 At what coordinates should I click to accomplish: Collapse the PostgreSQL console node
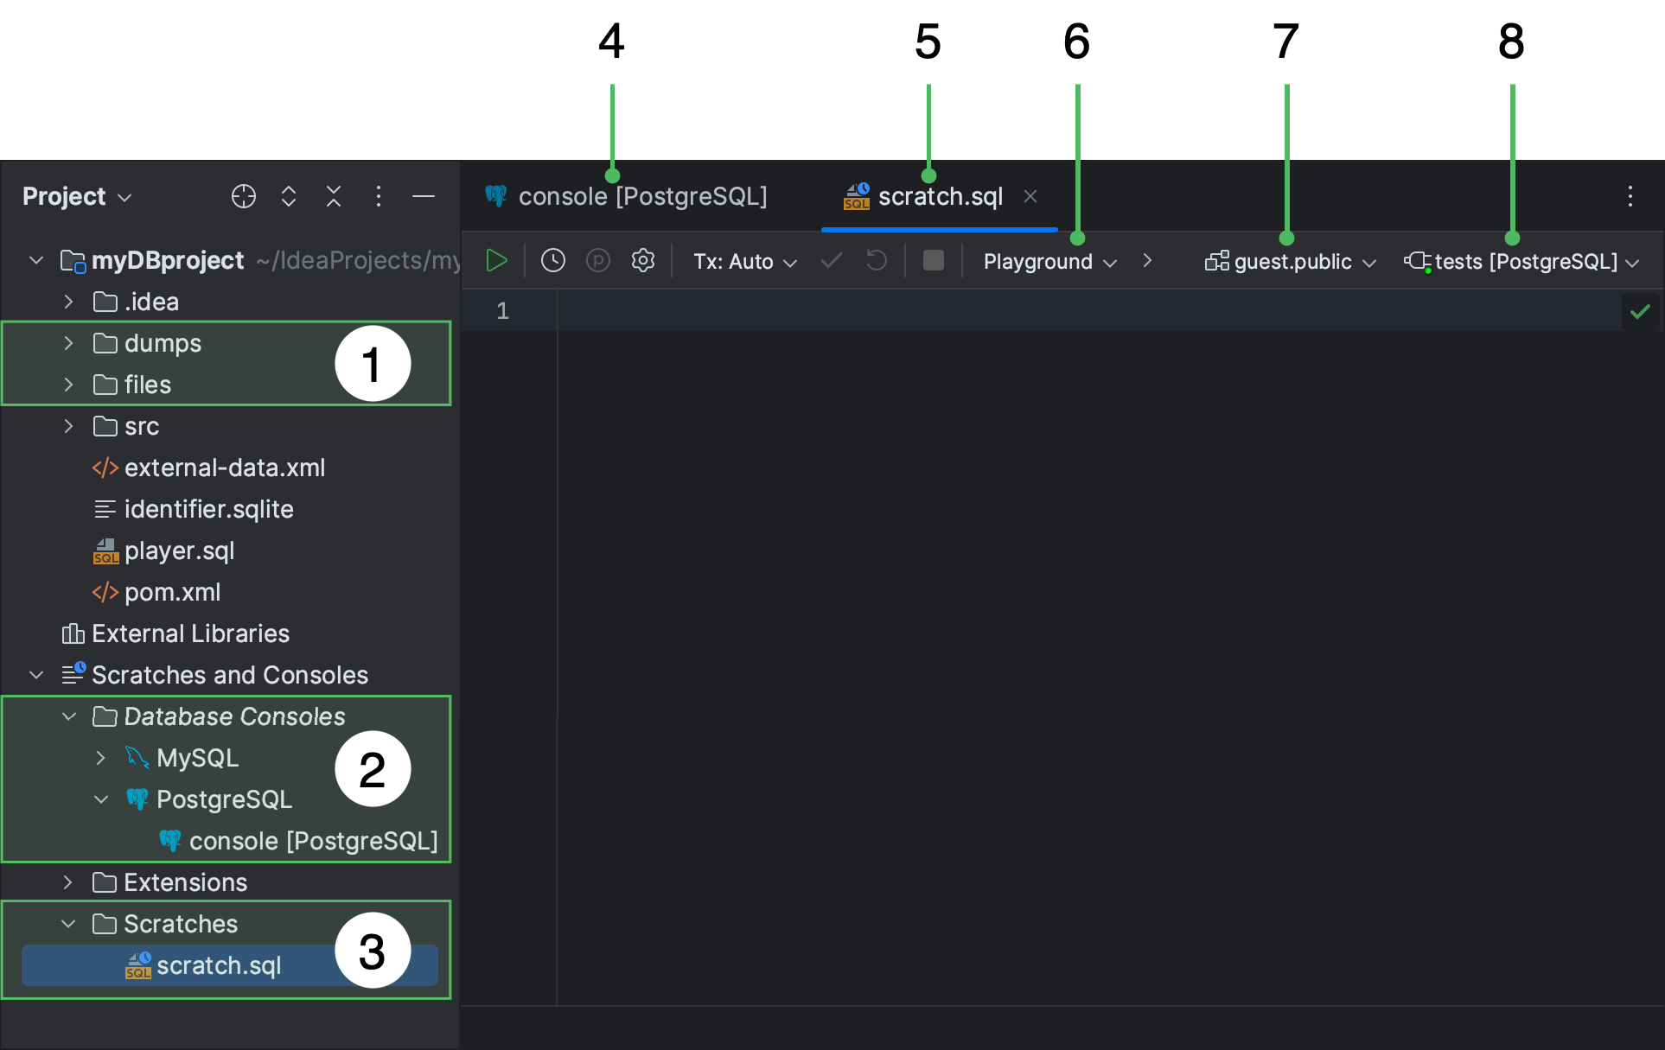click(101, 799)
